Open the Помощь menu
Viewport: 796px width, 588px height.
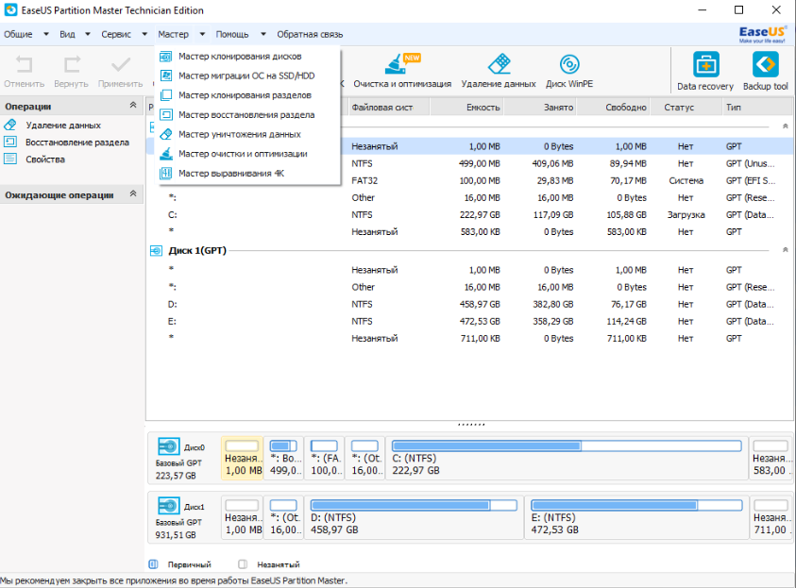click(232, 35)
